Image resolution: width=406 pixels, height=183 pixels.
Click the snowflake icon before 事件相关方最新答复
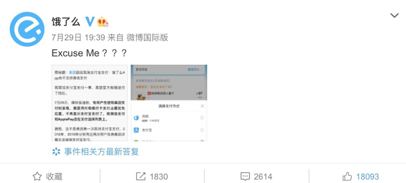pyautogui.click(x=56, y=151)
